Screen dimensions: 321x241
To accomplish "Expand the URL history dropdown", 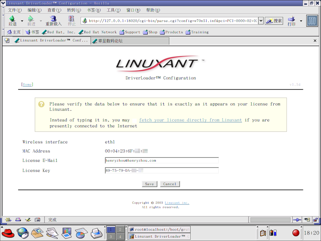I will pos(261,21).
